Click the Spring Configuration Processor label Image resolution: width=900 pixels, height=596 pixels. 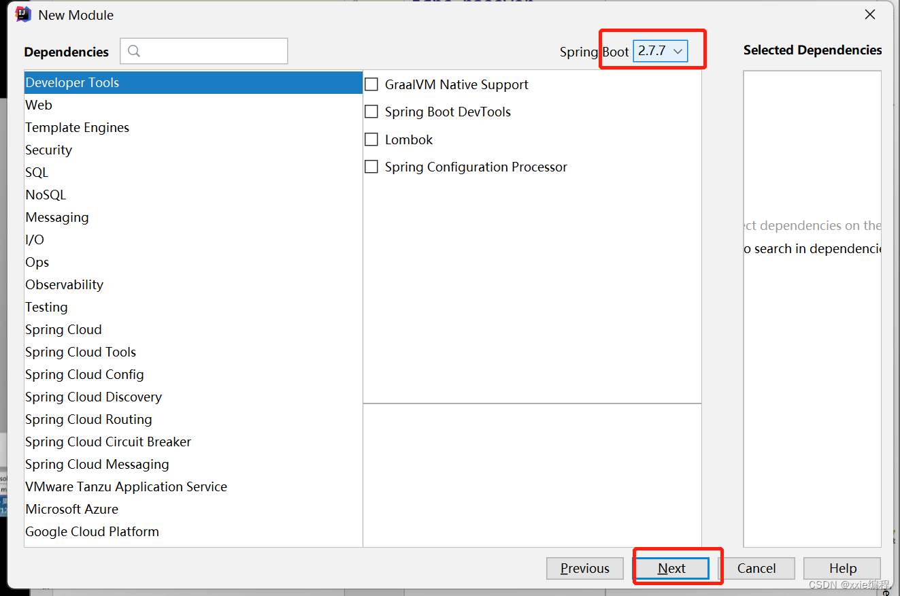click(476, 167)
